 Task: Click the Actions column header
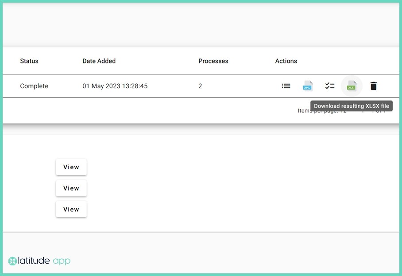tap(286, 61)
